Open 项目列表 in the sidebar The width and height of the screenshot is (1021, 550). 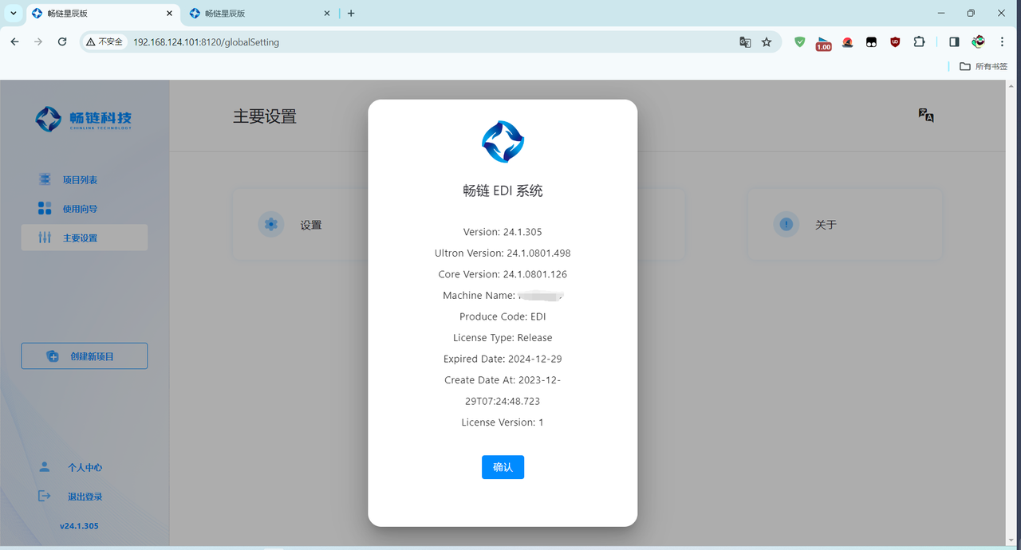click(80, 180)
